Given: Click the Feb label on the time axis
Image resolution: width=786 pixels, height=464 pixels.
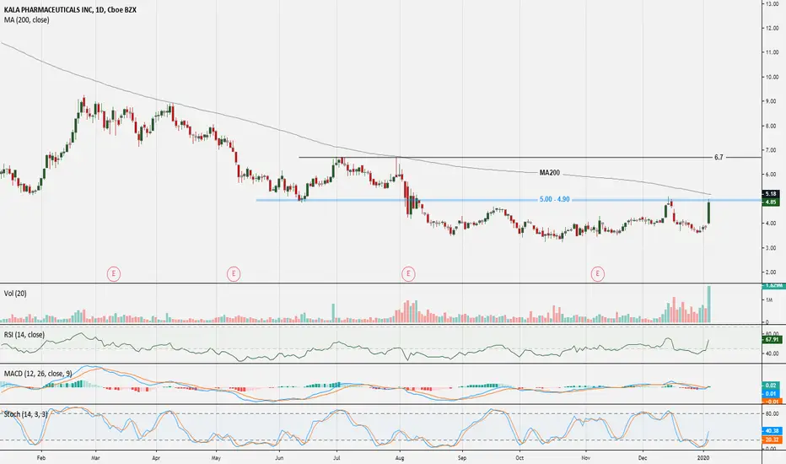Looking at the screenshot, I should coord(41,458).
